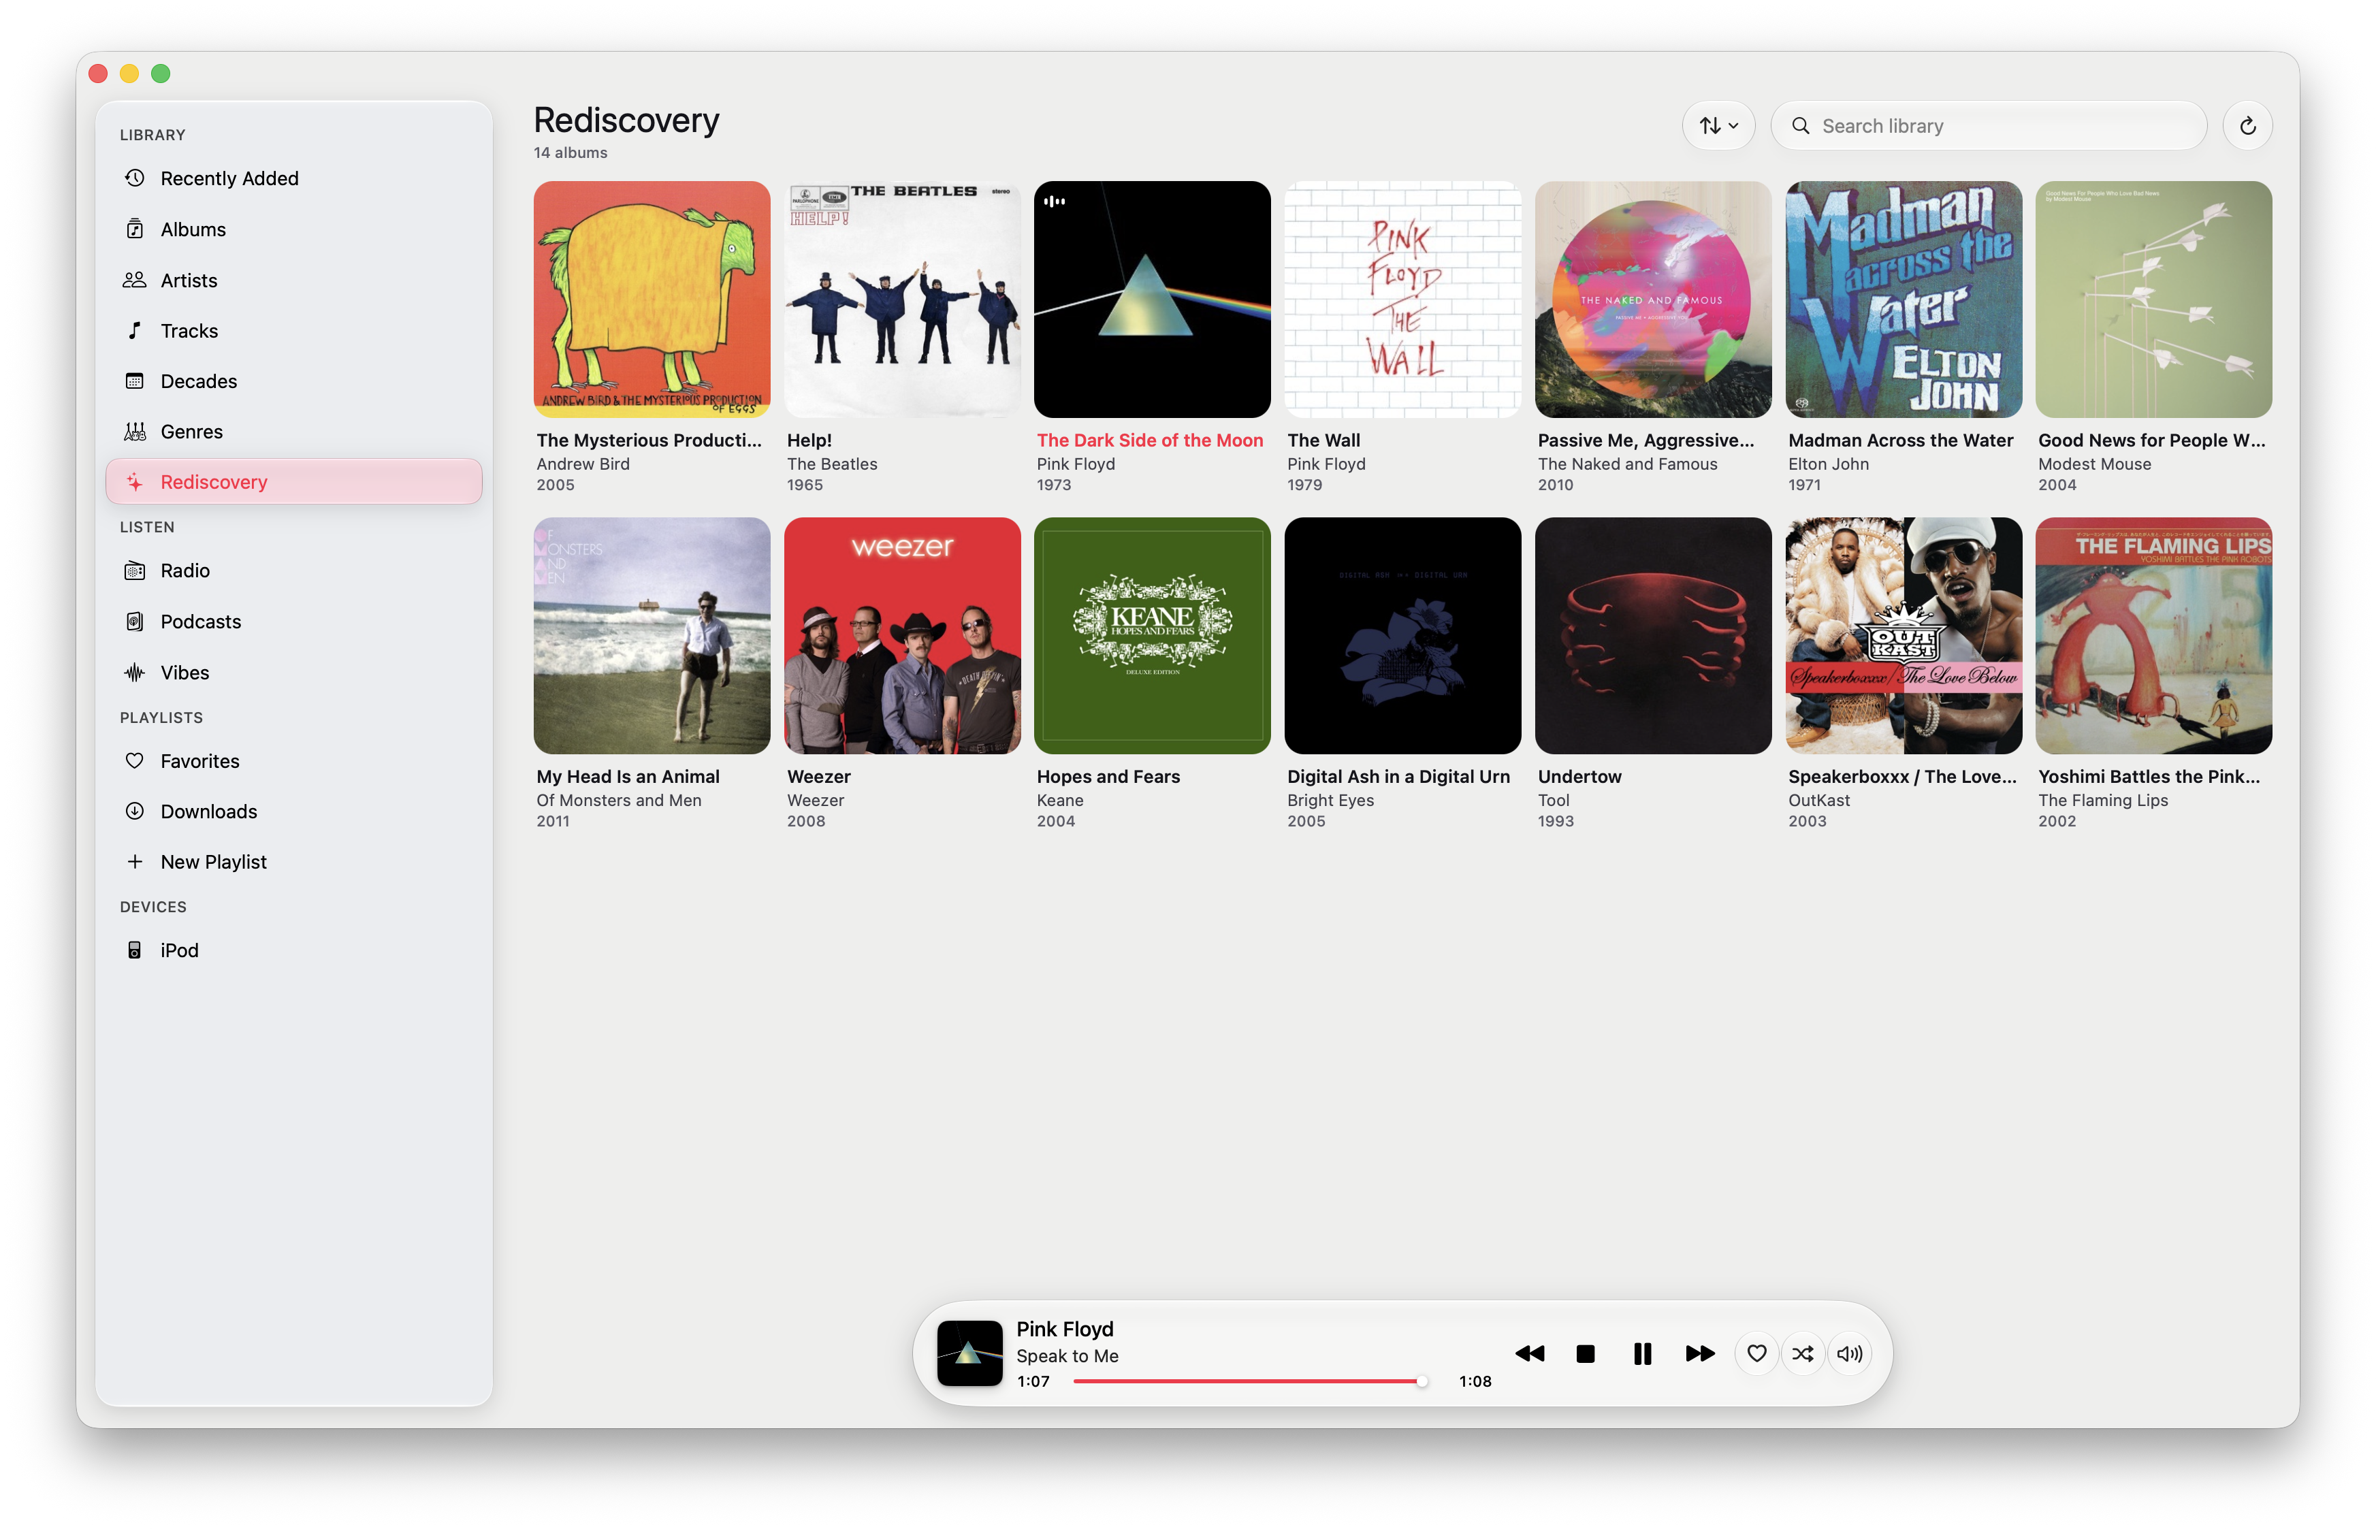The image size is (2376, 1529).
Task: Open Digital Ash in a Digital Urn cover
Action: [1402, 634]
